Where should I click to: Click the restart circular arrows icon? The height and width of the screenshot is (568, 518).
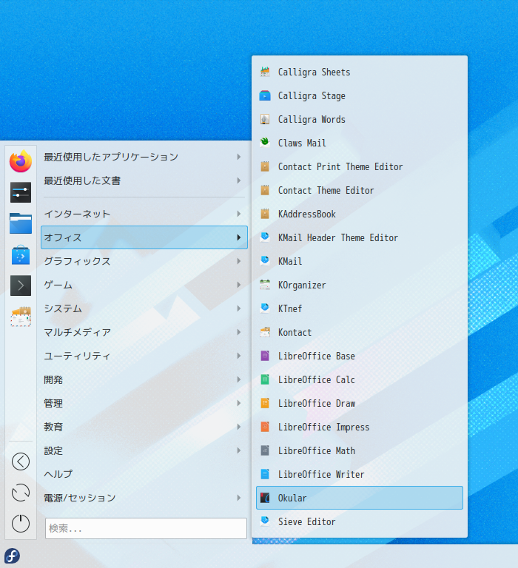(x=21, y=493)
